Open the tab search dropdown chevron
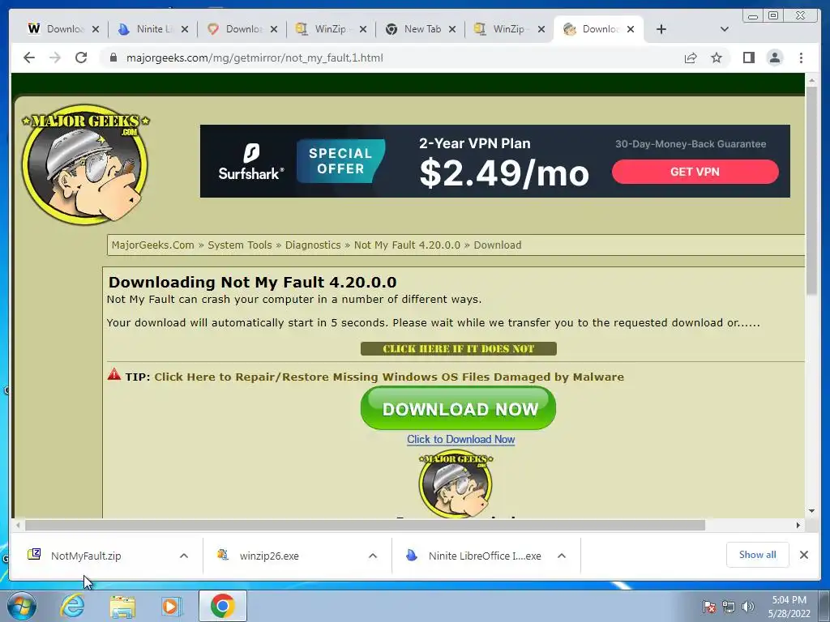 (724, 29)
